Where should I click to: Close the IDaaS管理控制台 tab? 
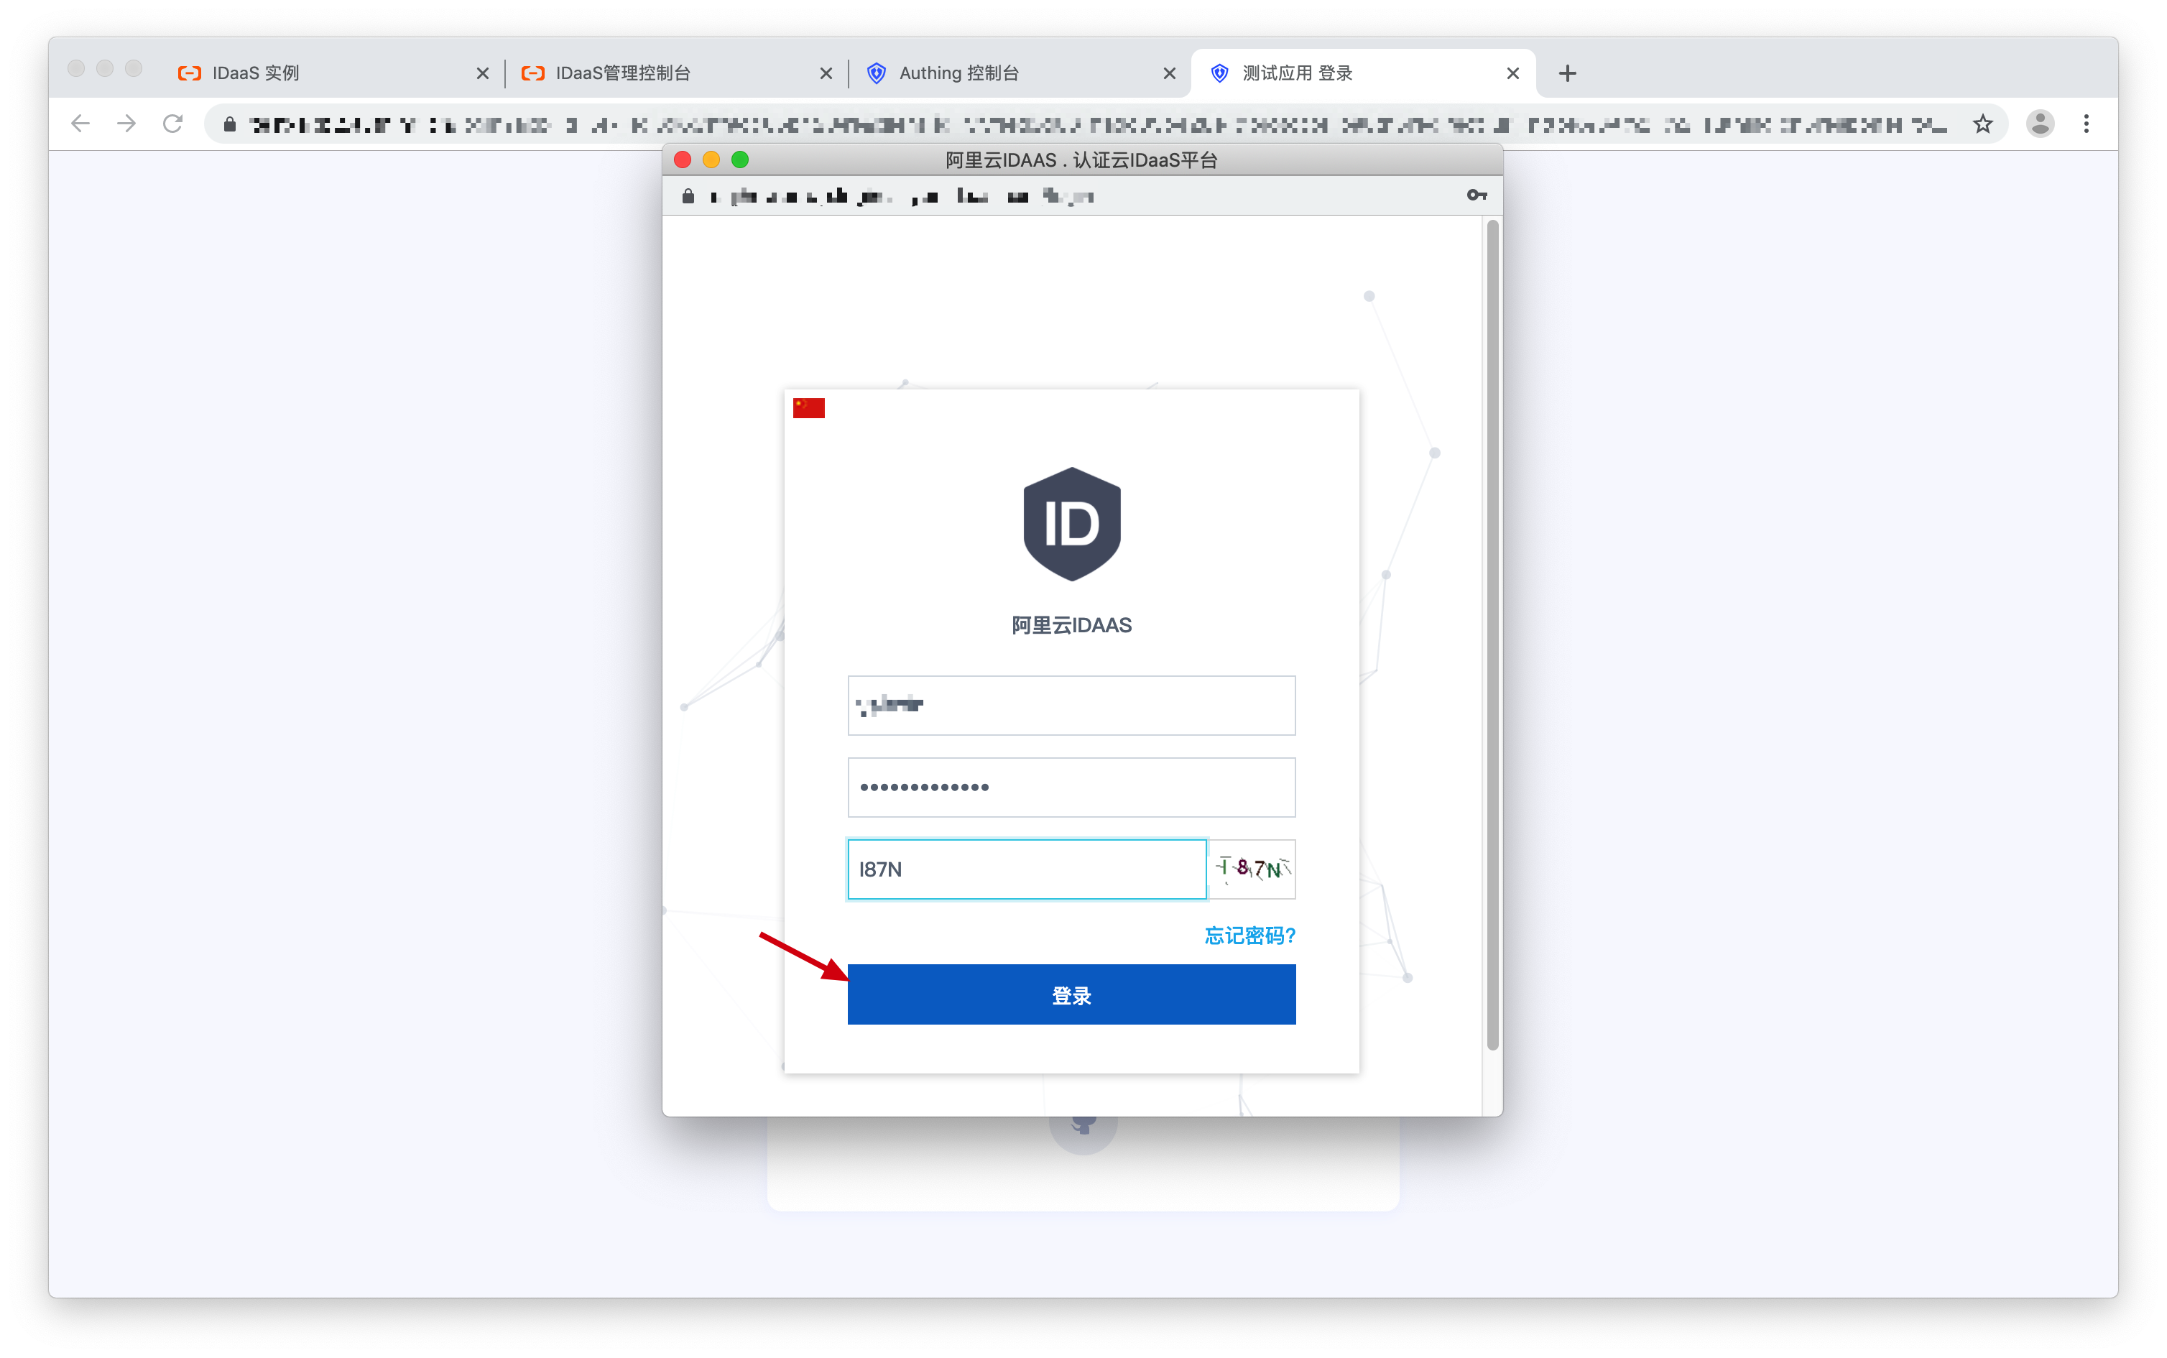click(x=826, y=73)
